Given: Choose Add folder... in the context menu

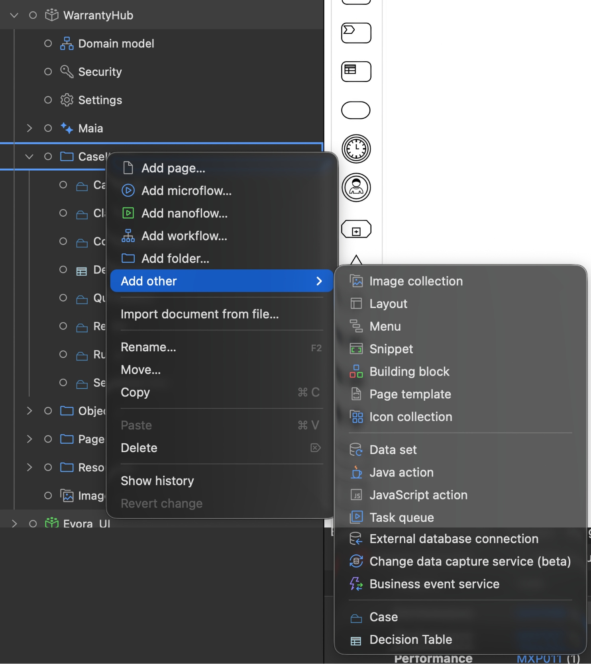Looking at the screenshot, I should point(222,259).
